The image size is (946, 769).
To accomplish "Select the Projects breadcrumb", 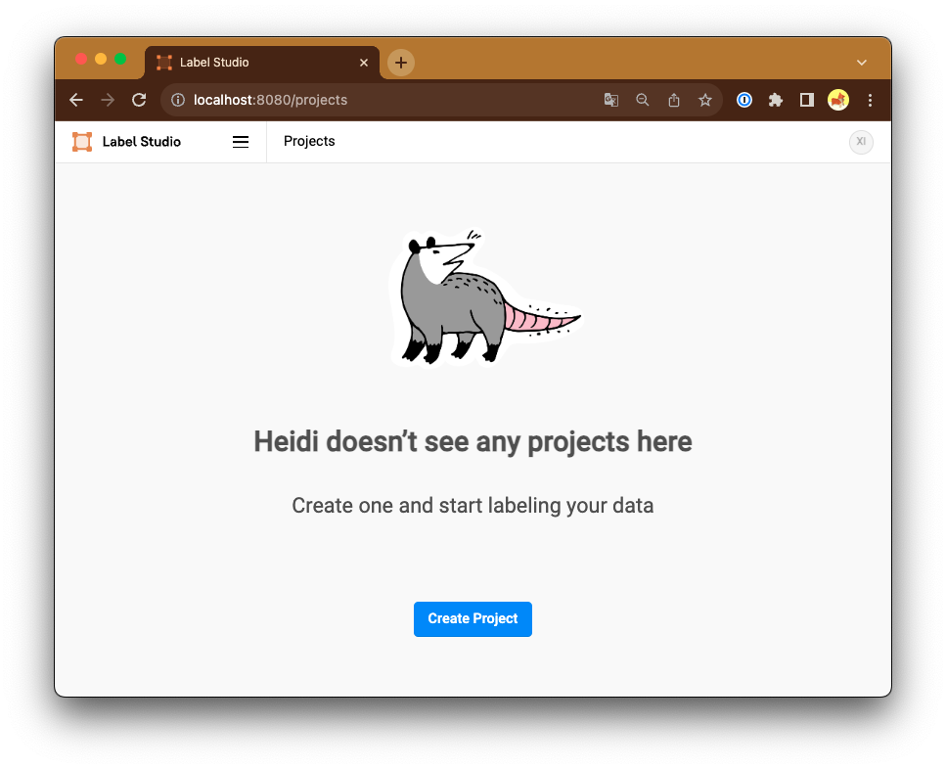I will tap(309, 141).
